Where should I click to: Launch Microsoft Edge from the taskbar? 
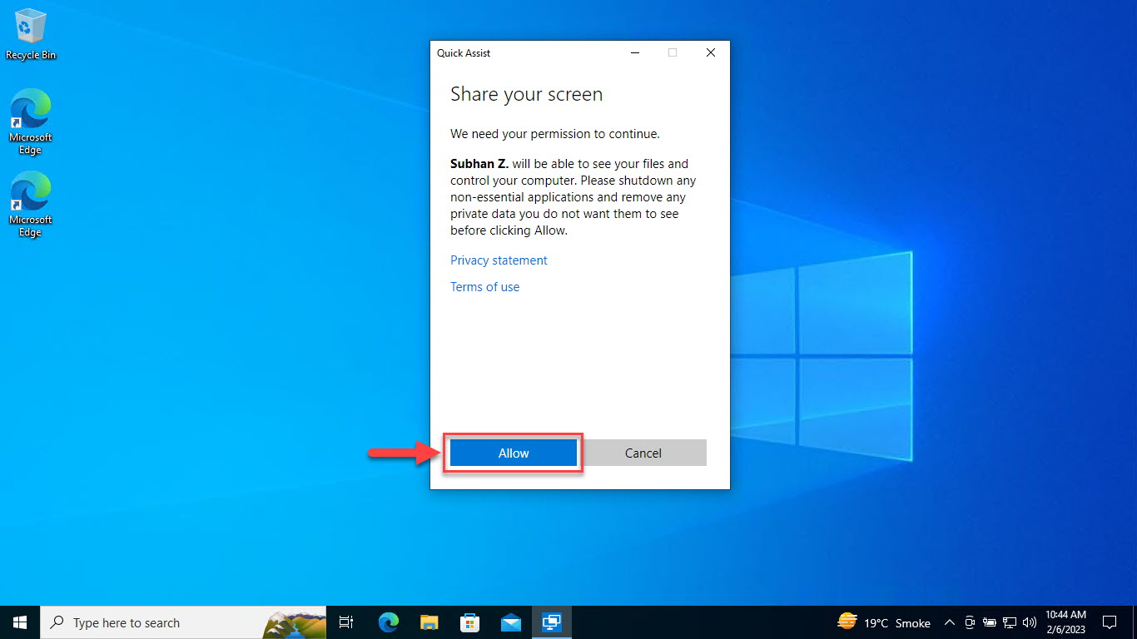(x=388, y=622)
